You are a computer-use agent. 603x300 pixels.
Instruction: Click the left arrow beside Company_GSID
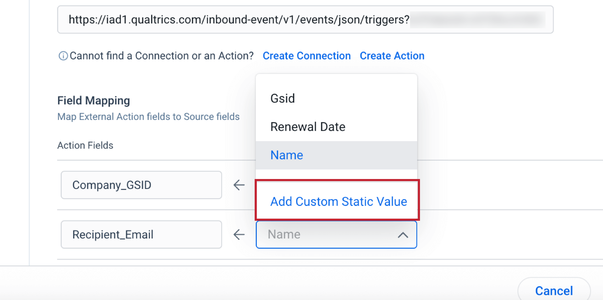point(239,185)
